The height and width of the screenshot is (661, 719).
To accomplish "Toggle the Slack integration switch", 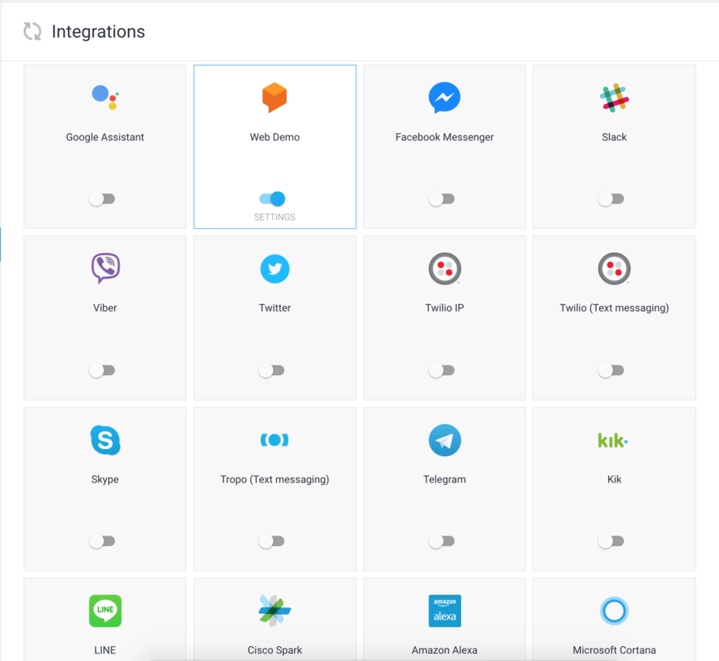I will [613, 198].
